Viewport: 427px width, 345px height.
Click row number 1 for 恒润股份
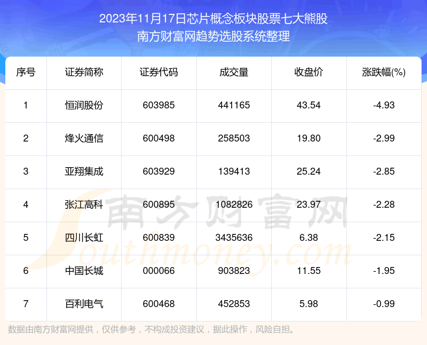(26, 105)
